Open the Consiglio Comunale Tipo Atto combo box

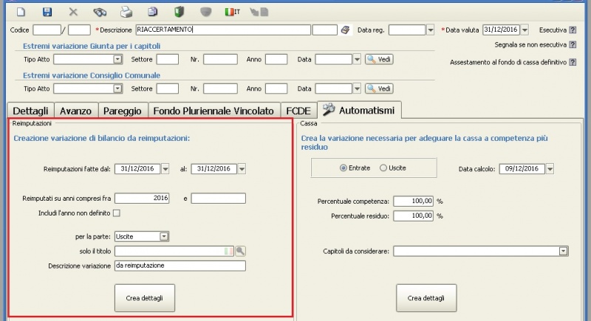88,89
